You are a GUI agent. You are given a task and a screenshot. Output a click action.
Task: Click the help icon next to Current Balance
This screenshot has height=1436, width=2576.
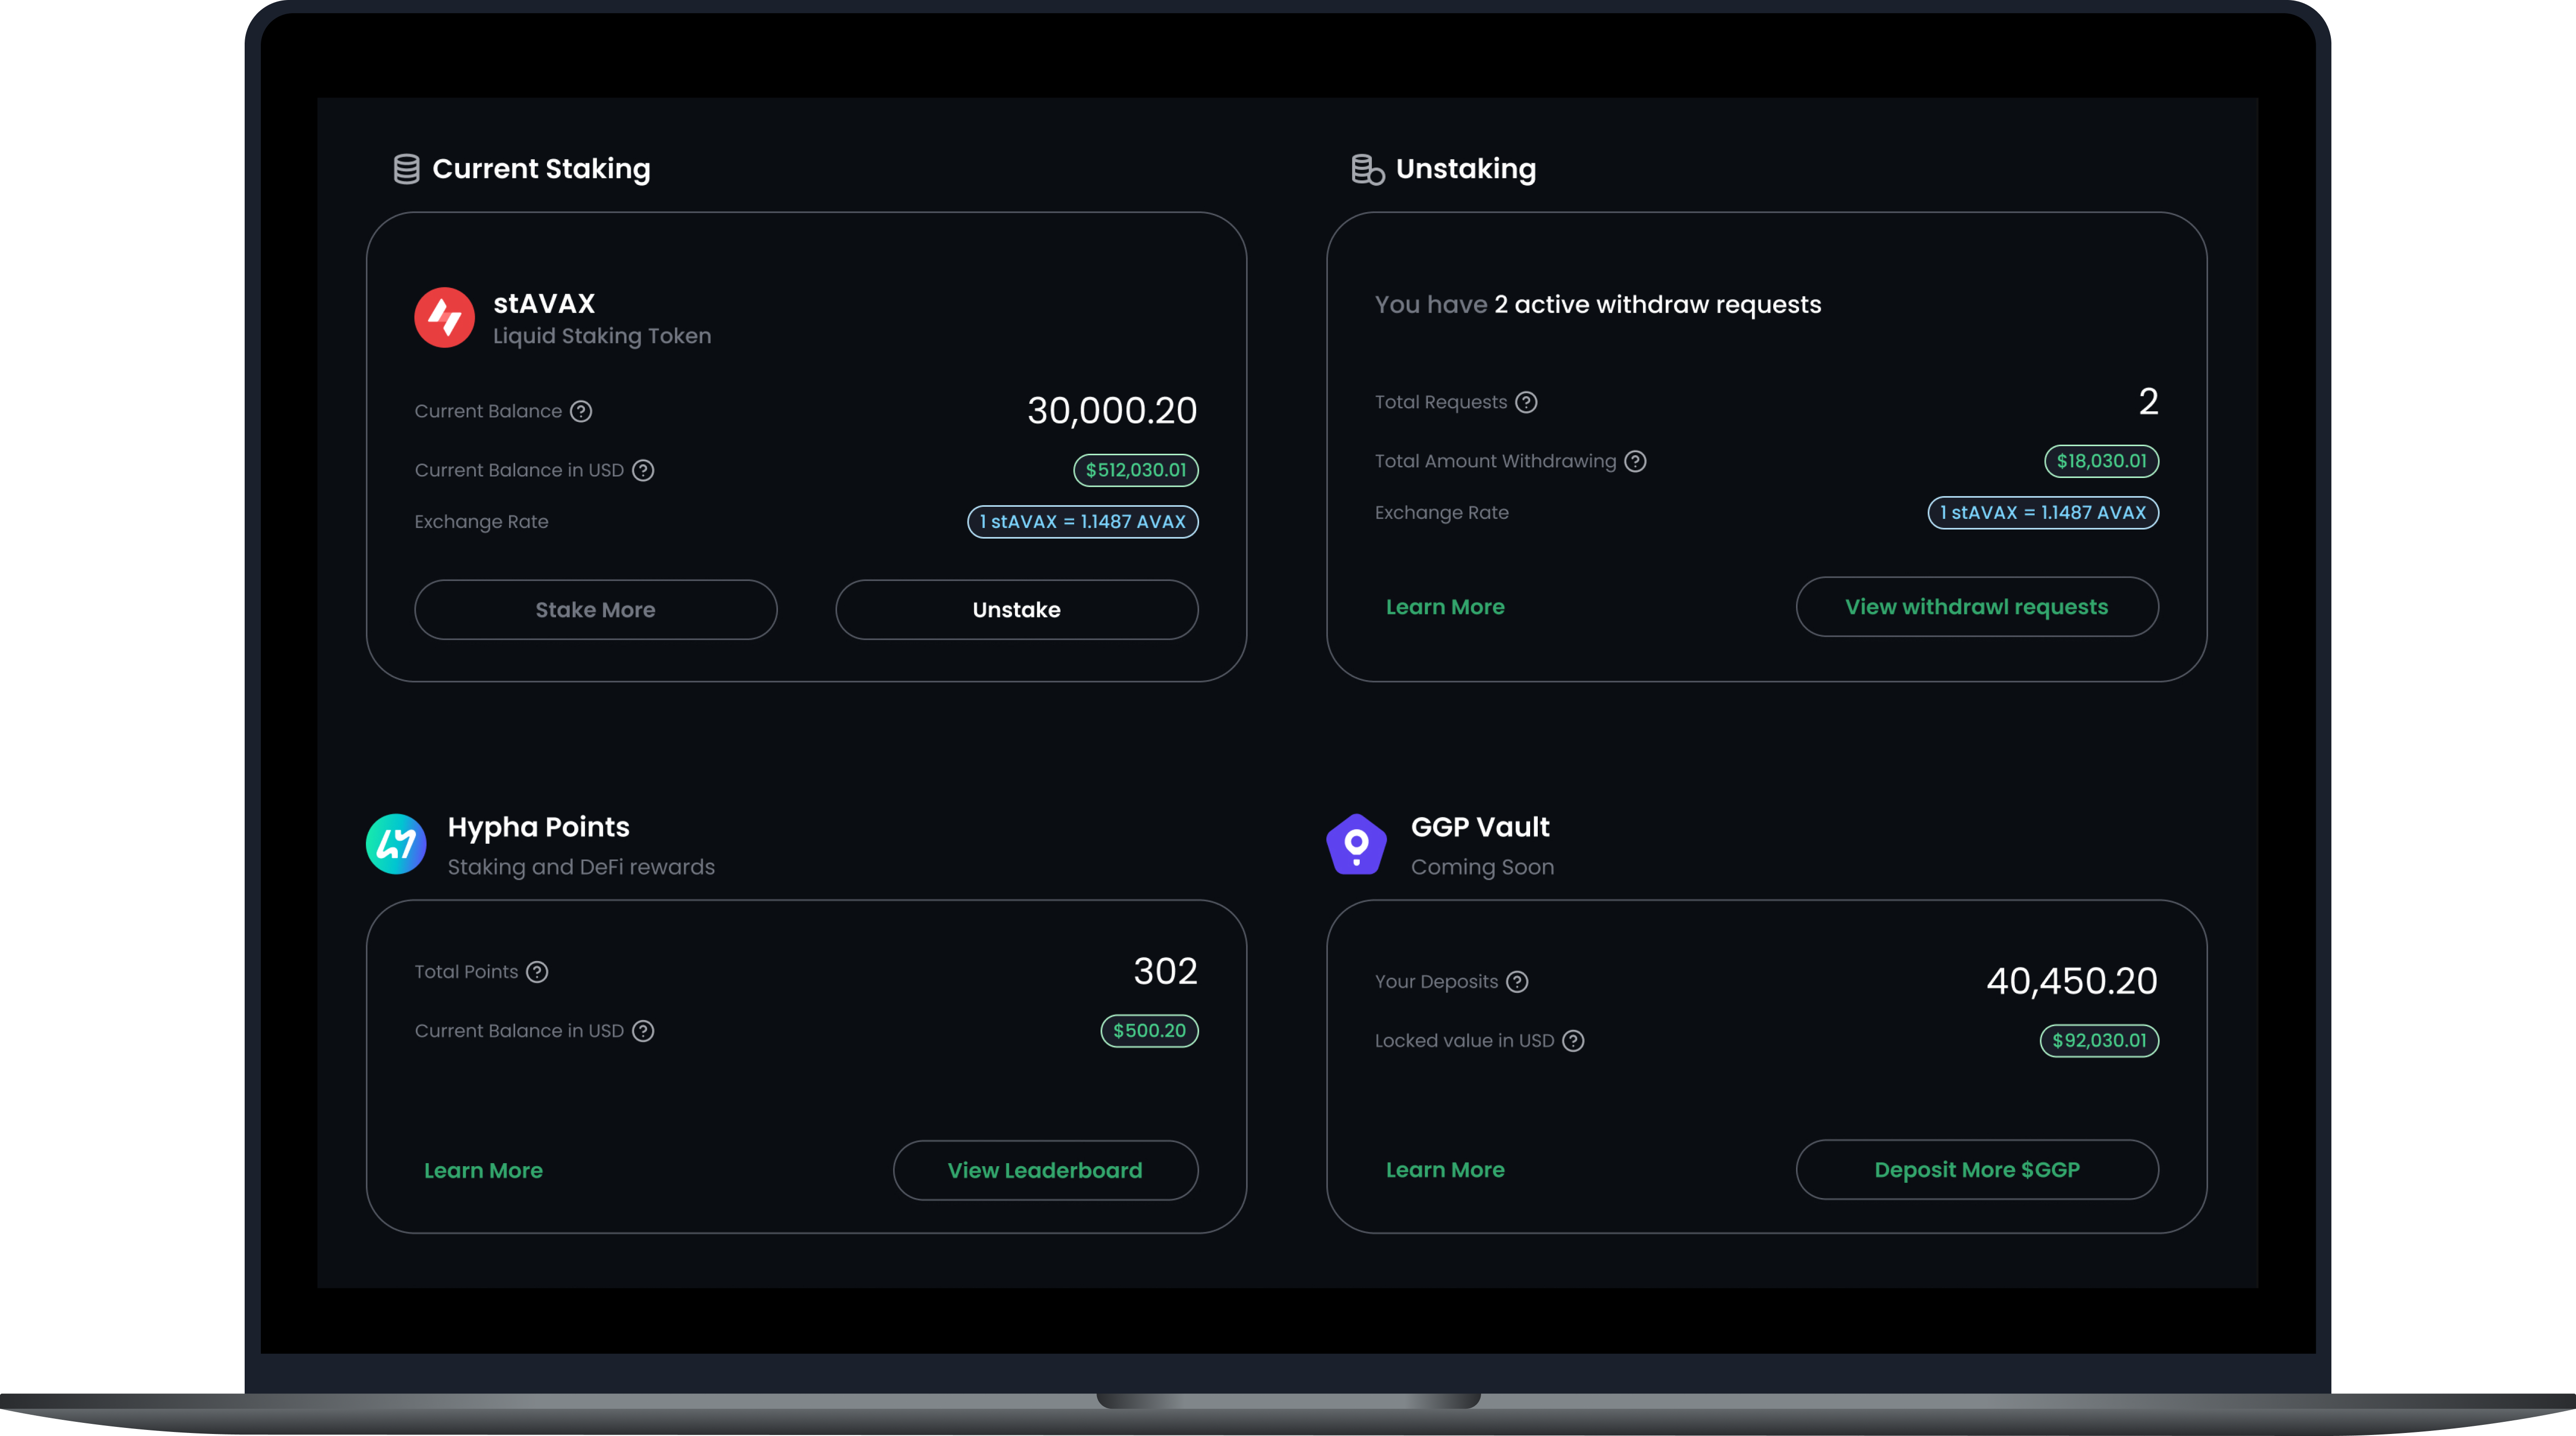(581, 411)
